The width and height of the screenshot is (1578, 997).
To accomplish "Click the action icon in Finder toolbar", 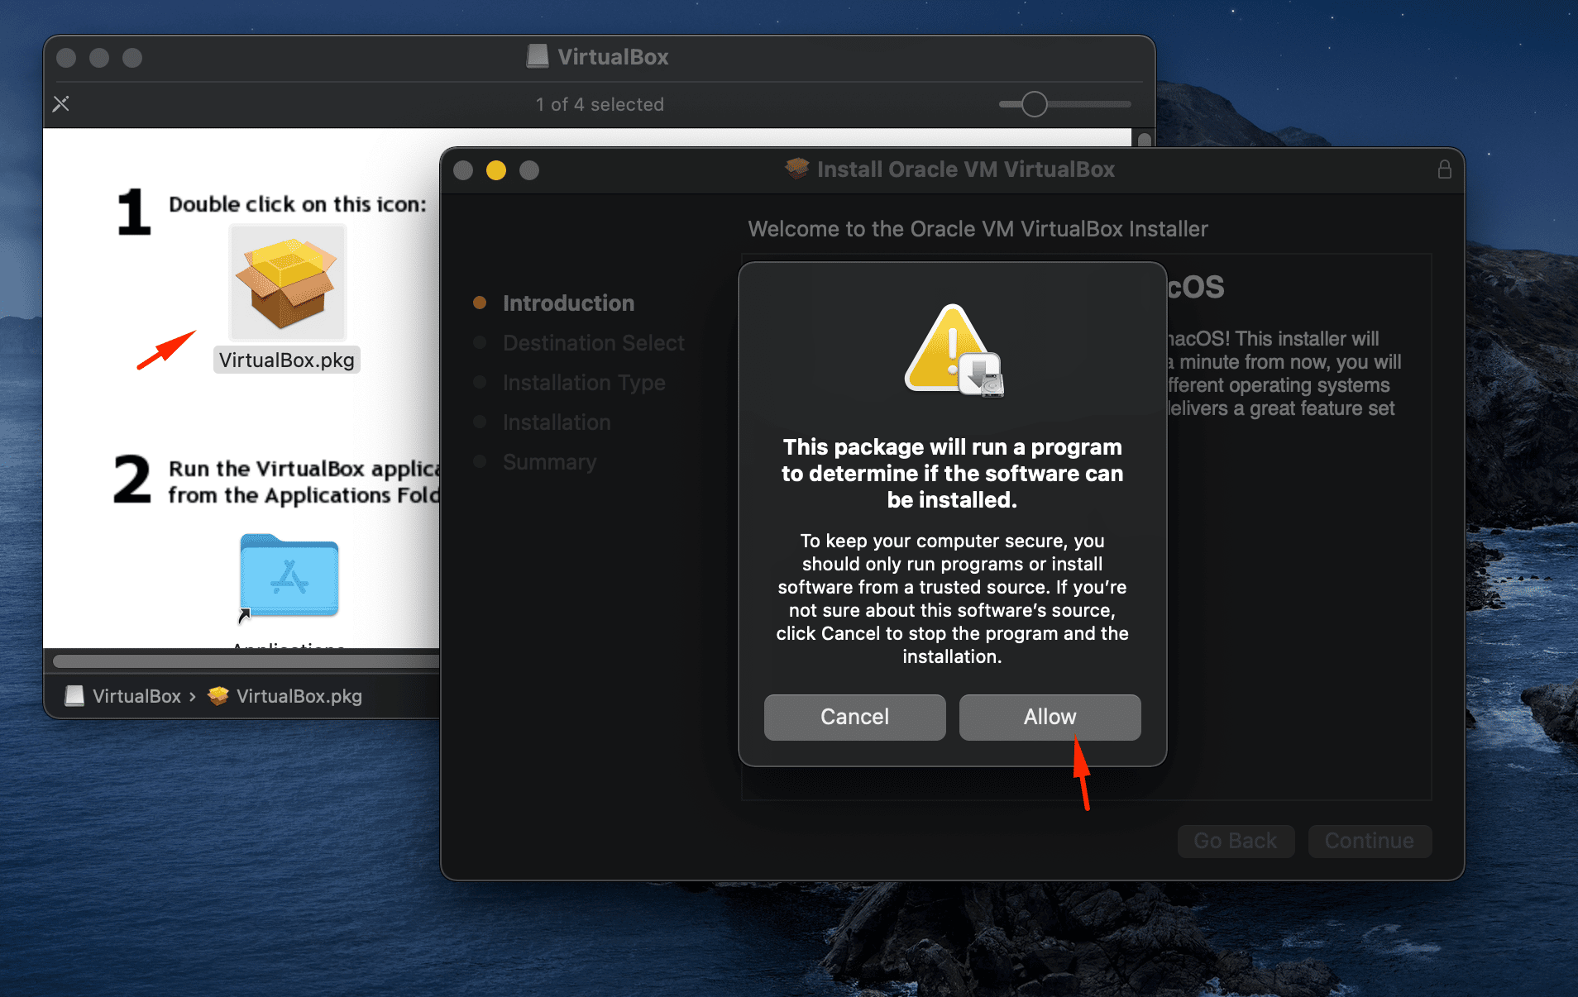I will click(61, 103).
